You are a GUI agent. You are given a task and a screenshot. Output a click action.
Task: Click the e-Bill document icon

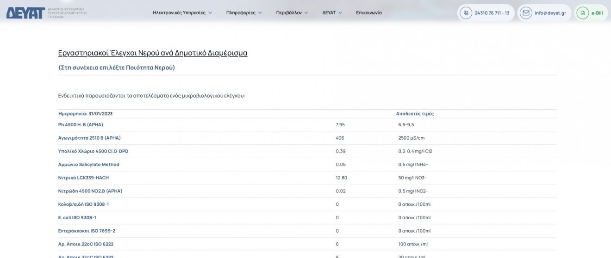coord(583,13)
